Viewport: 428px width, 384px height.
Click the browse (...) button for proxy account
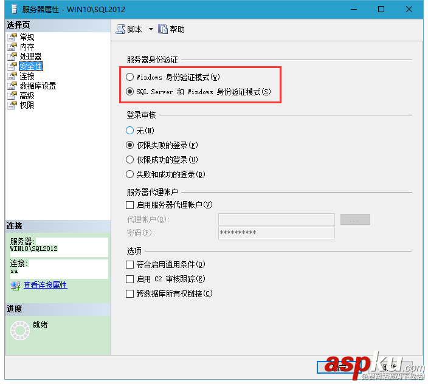(355, 219)
